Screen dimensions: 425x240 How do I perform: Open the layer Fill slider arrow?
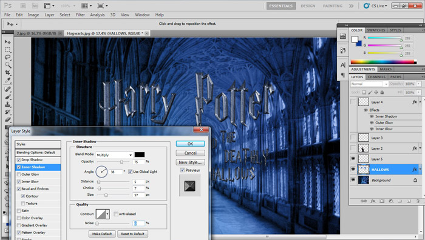click(419, 92)
